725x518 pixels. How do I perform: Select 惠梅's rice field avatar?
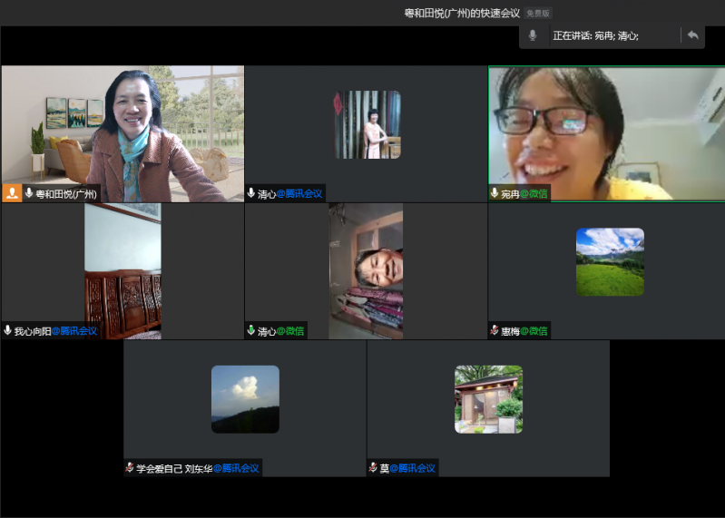click(x=610, y=261)
